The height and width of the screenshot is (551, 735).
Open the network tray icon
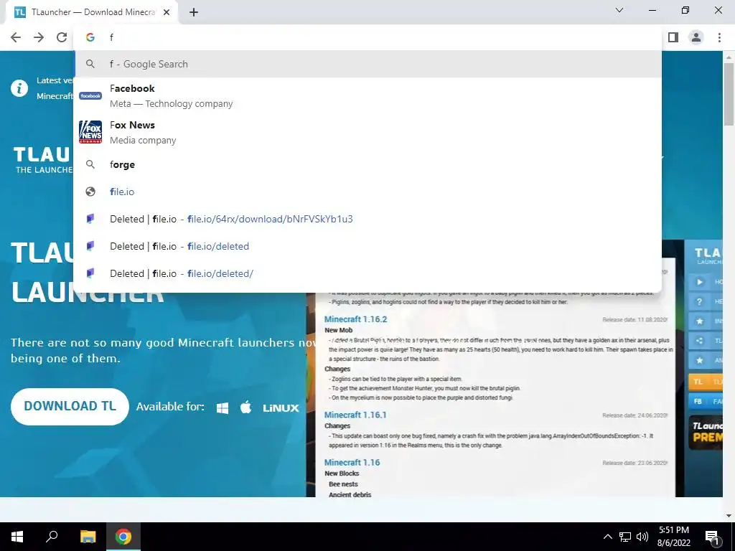(625, 537)
